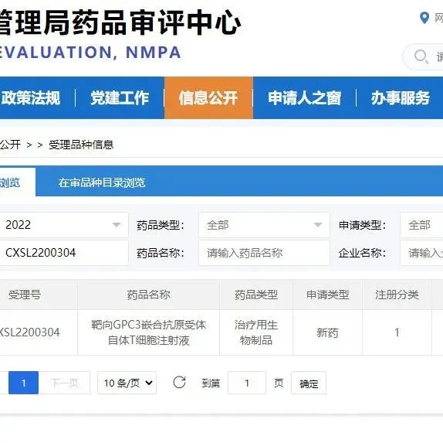443x443 pixels.
Task: Click the 药品名称: filter label
Action: [161, 253]
